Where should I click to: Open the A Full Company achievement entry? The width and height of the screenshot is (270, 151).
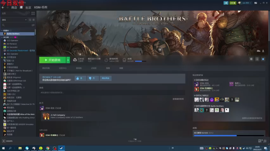click(113, 116)
